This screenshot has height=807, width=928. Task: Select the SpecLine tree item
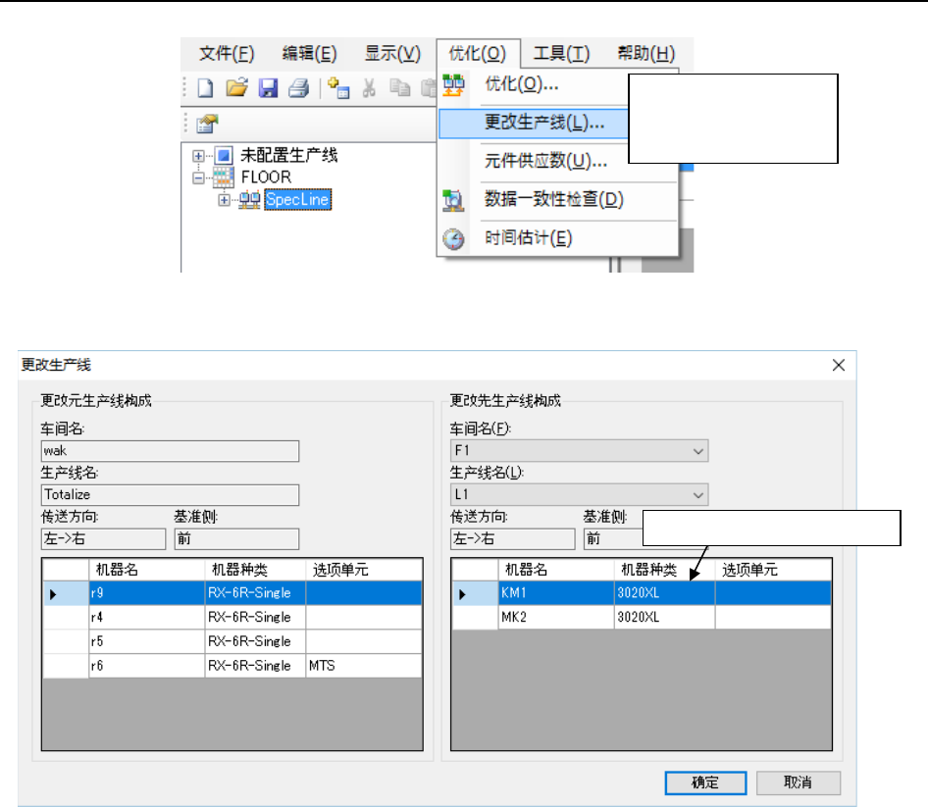tap(297, 200)
